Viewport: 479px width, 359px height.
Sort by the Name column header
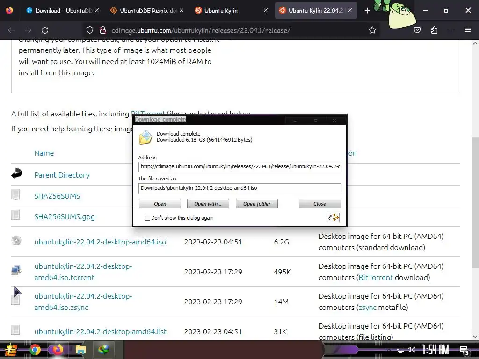tap(44, 153)
